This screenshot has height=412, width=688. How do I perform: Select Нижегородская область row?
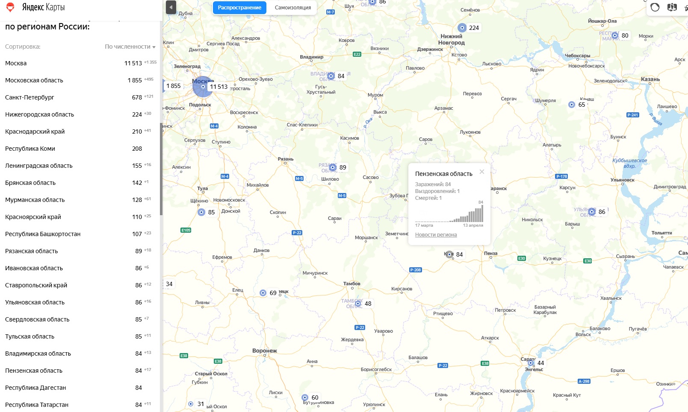point(80,114)
